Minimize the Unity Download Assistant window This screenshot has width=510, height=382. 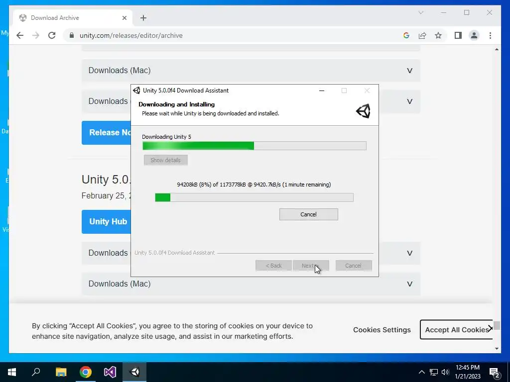coord(322,91)
